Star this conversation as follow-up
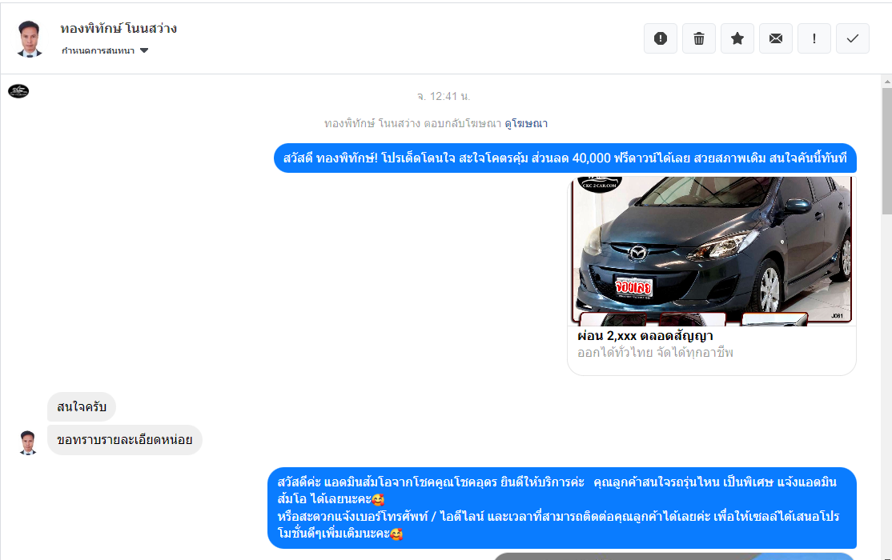Screen dimensions: 892x560 (737, 38)
